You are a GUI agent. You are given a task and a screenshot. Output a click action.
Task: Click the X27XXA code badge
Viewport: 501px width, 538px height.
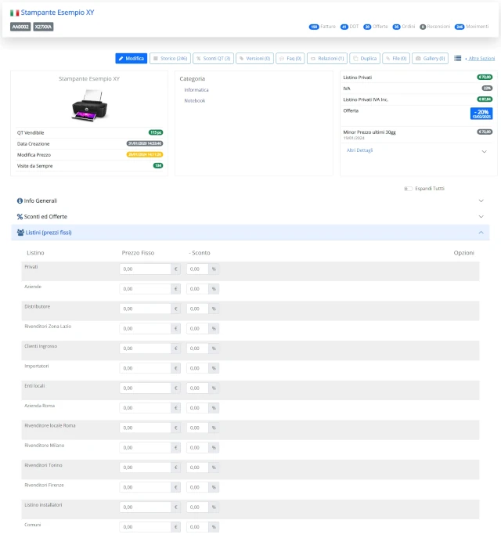pos(43,27)
